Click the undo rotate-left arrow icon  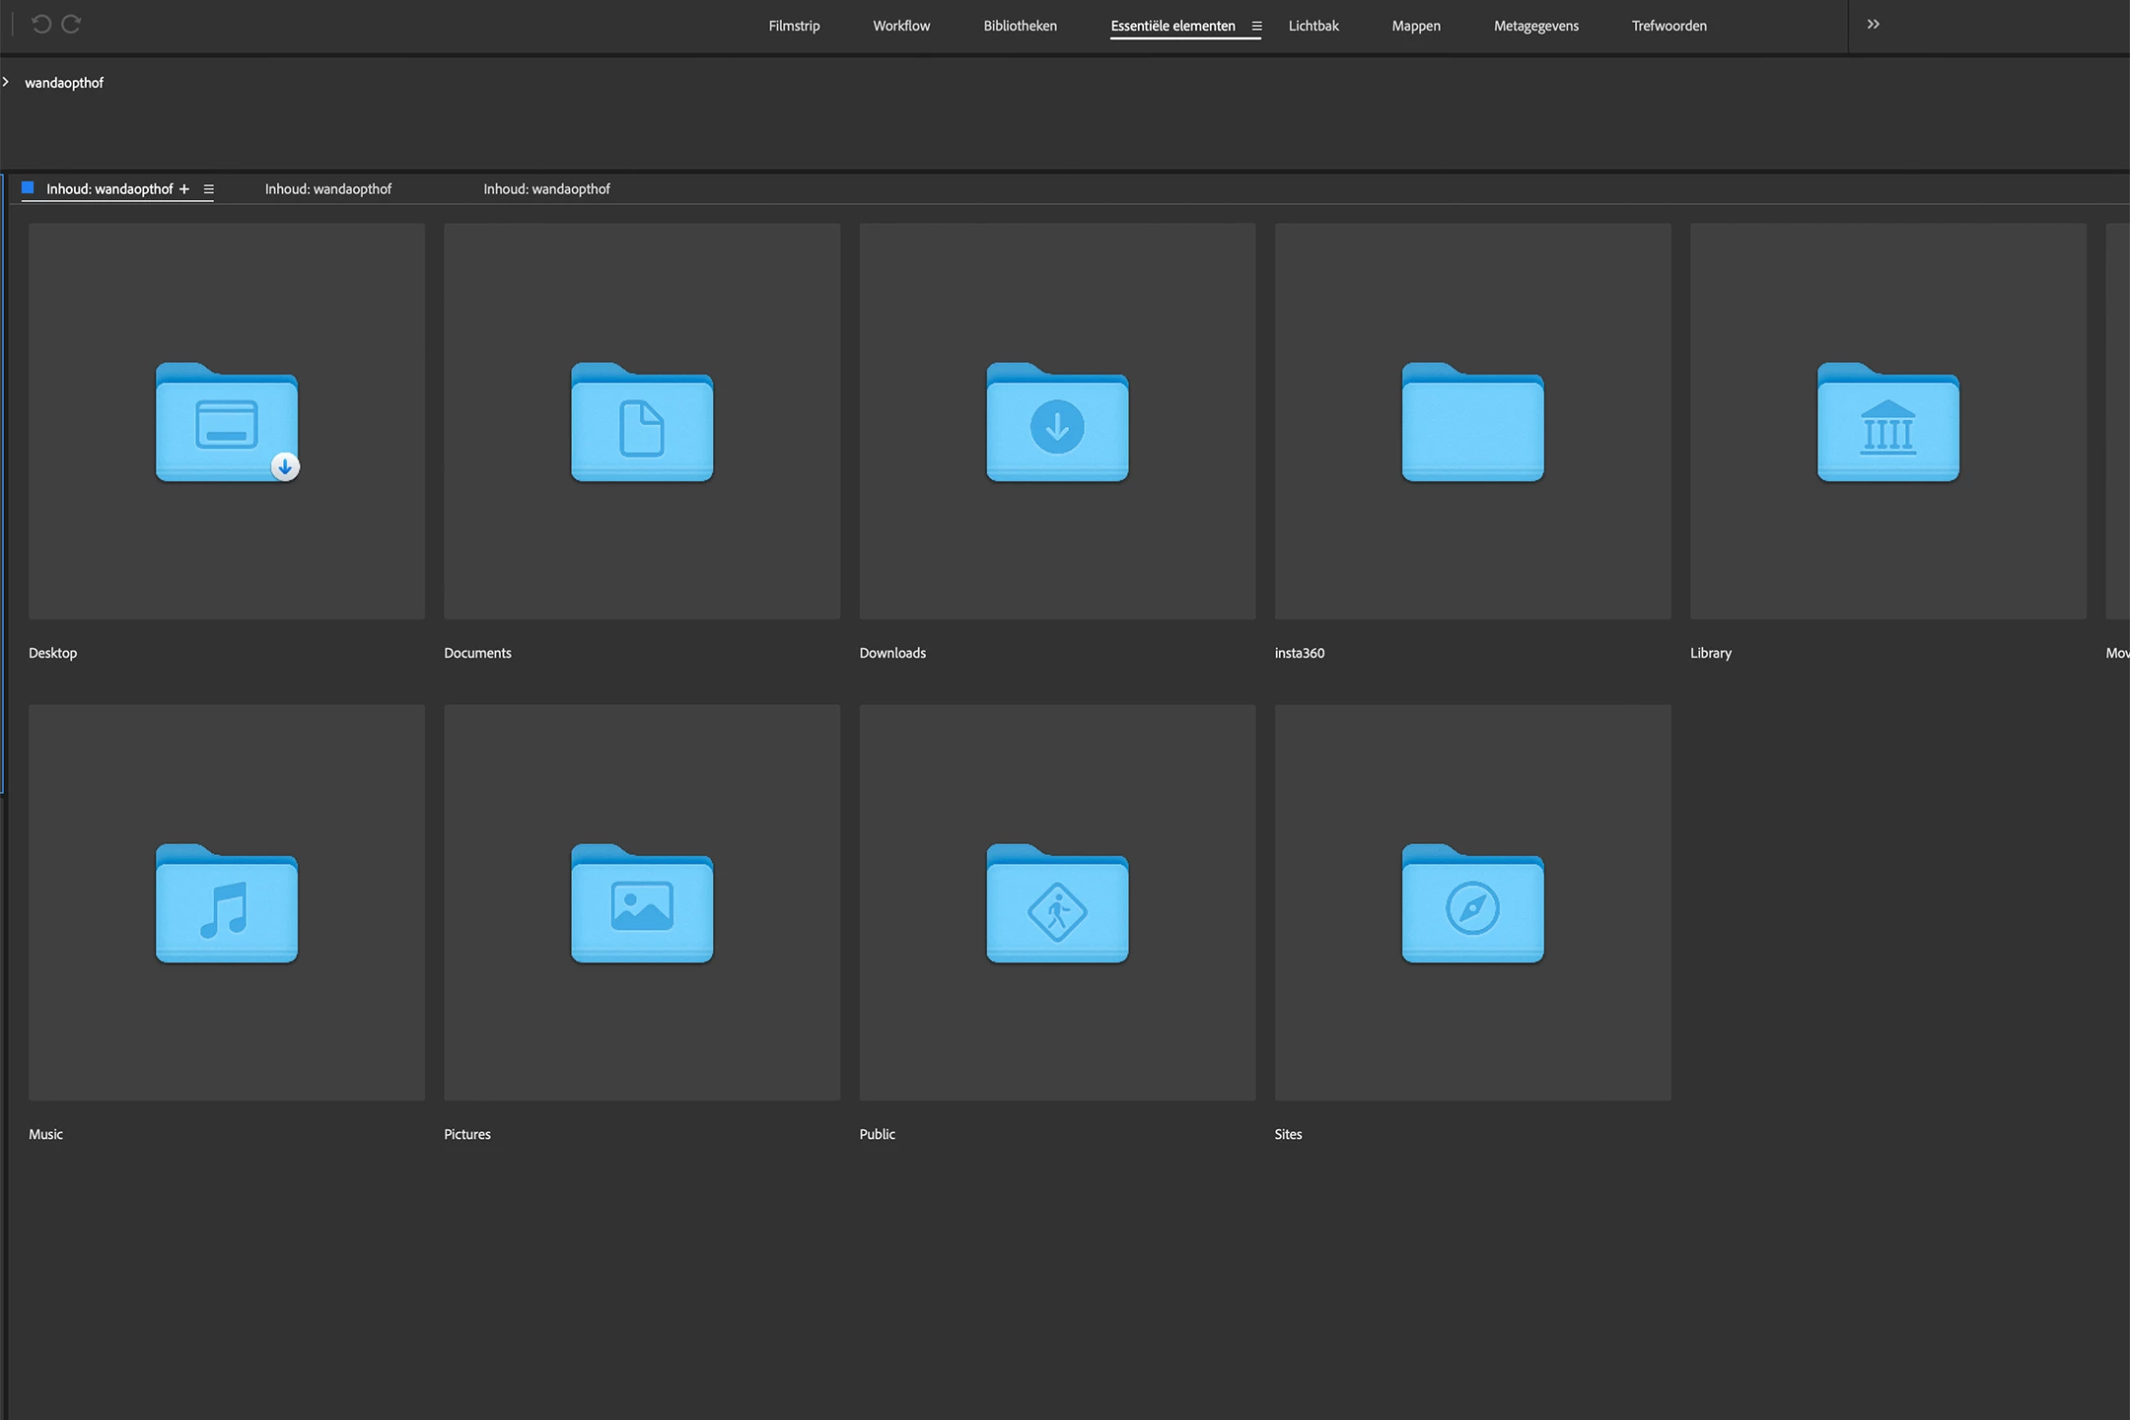[x=41, y=25]
